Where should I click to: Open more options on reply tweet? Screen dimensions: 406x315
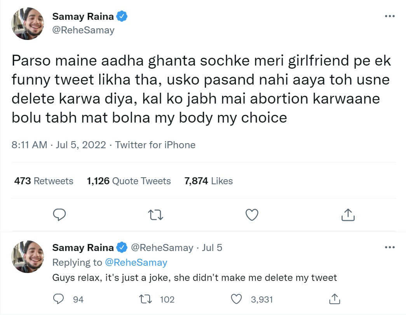[389, 247]
